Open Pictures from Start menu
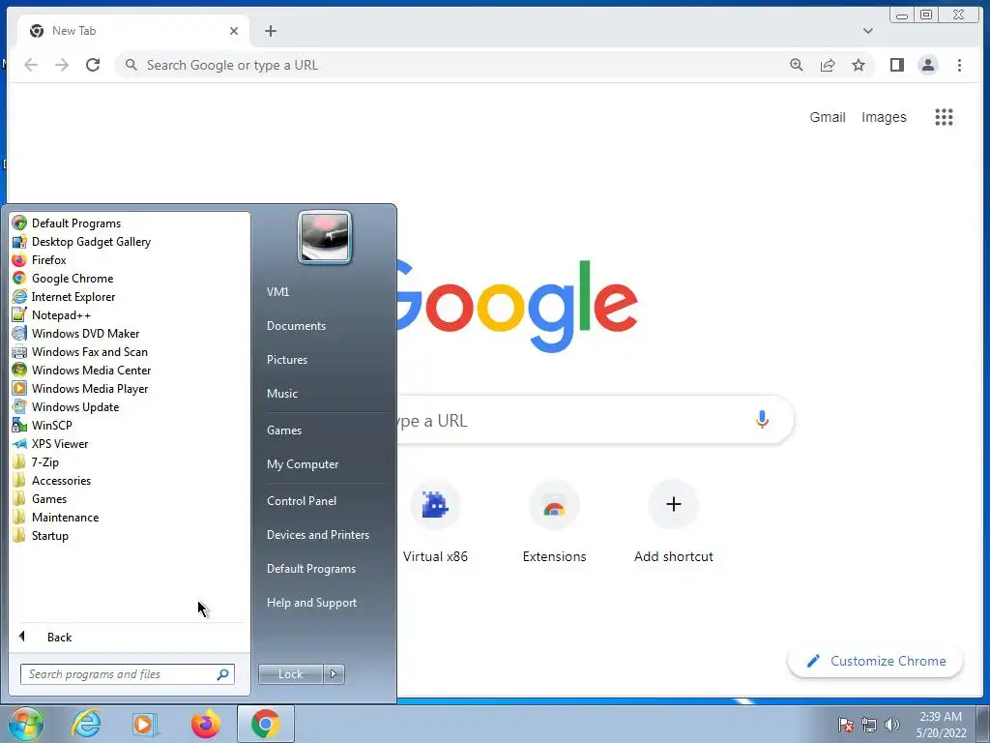990x743 pixels. click(286, 360)
